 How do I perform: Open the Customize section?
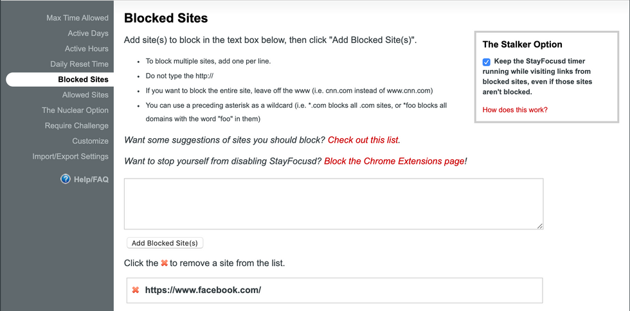[x=90, y=141]
